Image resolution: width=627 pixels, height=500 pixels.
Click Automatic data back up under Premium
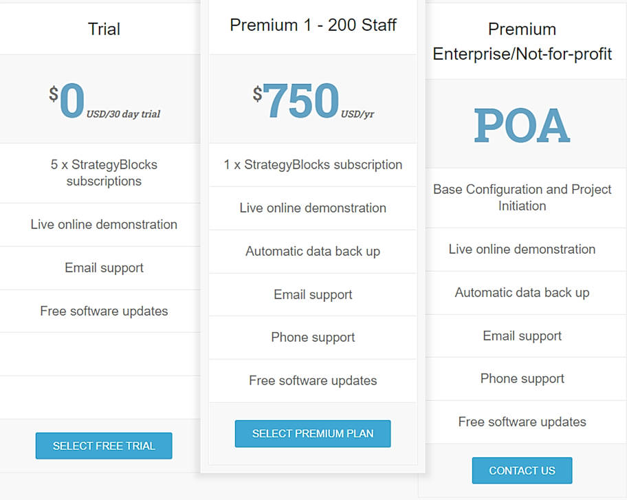pyautogui.click(x=312, y=251)
